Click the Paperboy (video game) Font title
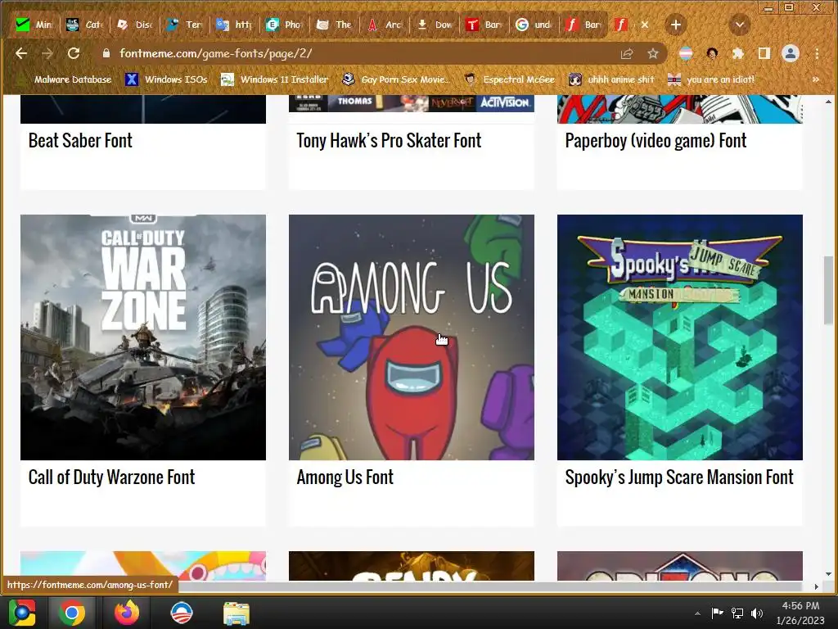 pyautogui.click(x=656, y=141)
